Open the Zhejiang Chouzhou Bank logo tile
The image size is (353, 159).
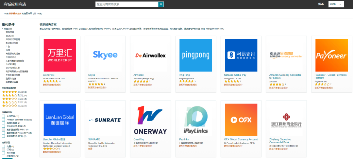pos(286,120)
